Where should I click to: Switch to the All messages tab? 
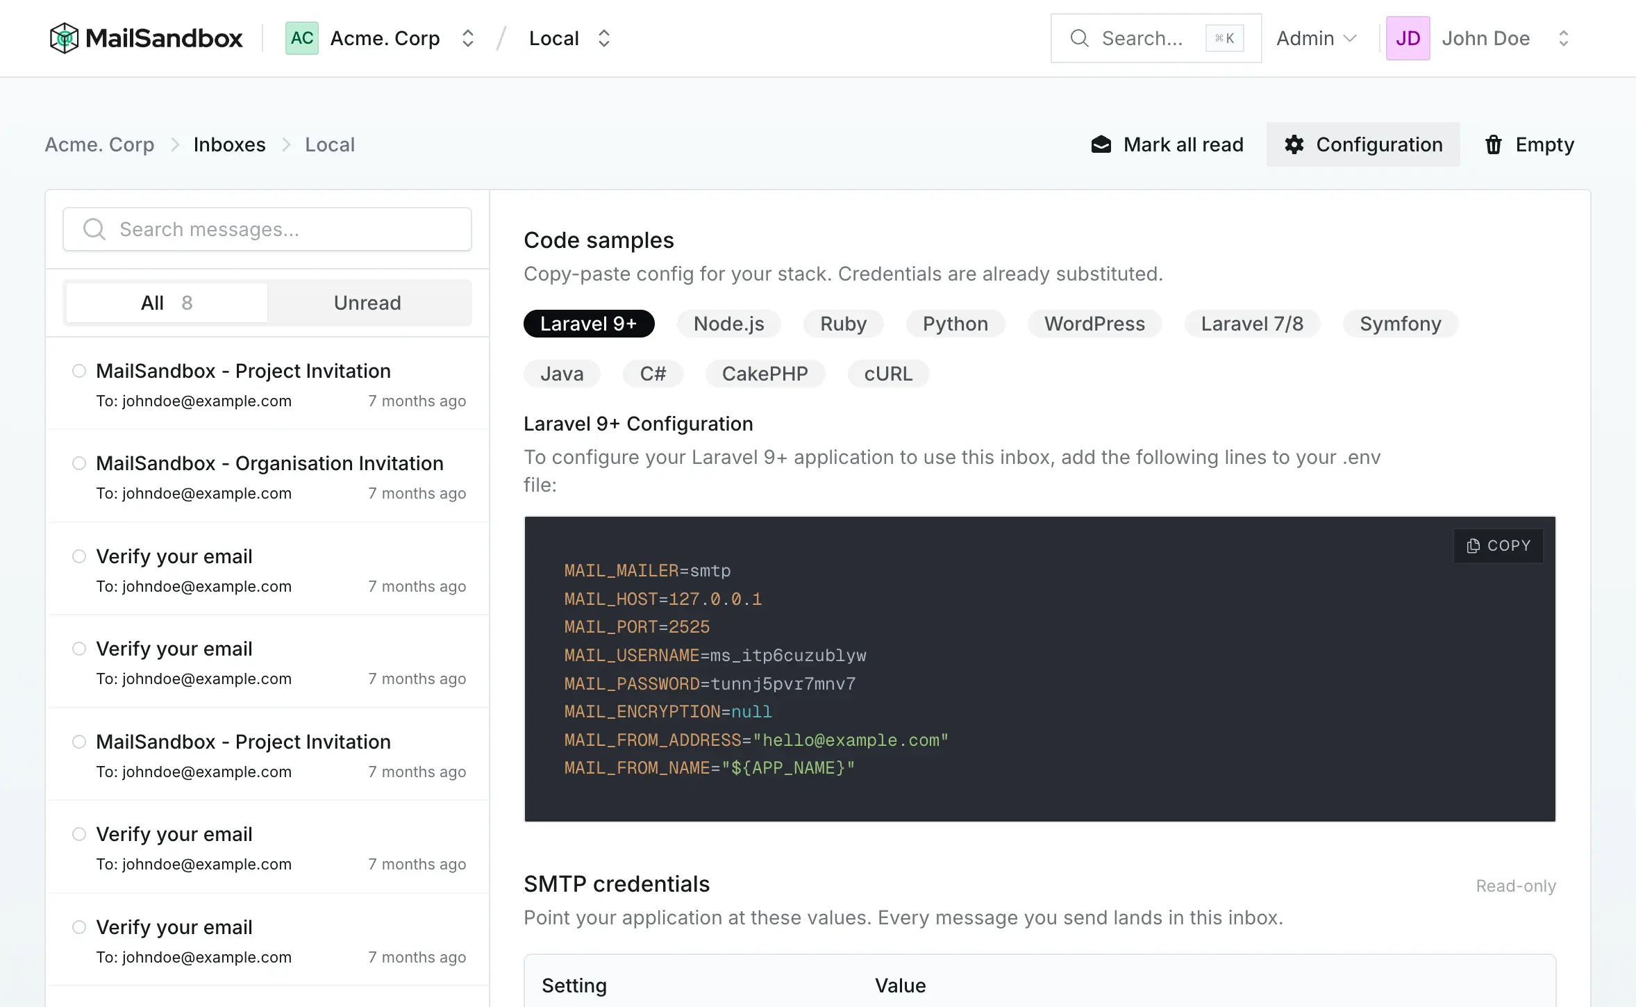[x=167, y=303]
